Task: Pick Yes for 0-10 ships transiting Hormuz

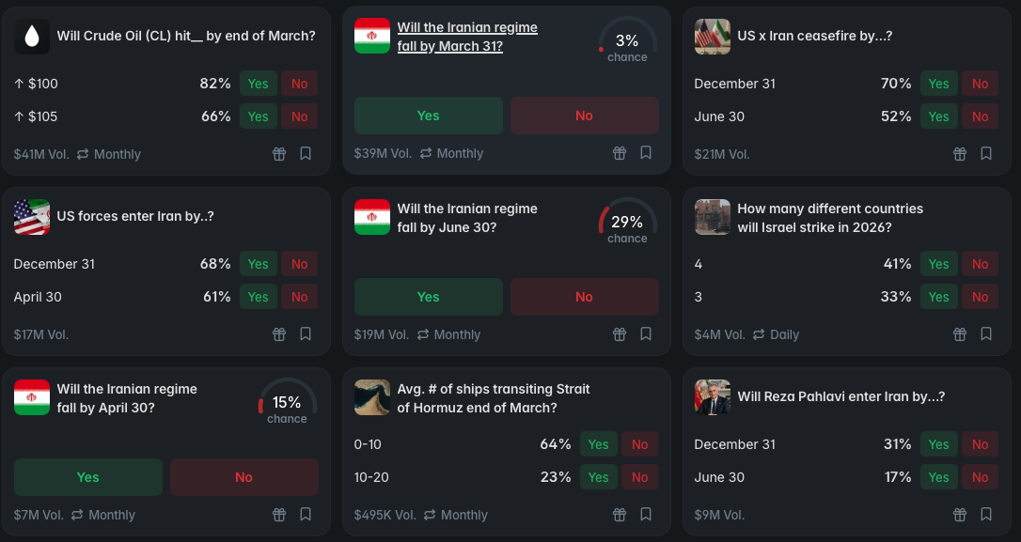Action: 598,444
